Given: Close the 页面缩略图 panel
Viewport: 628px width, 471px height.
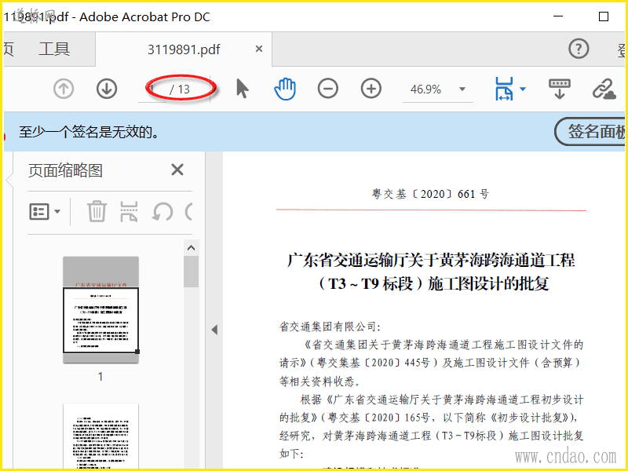Looking at the screenshot, I should coord(177,170).
